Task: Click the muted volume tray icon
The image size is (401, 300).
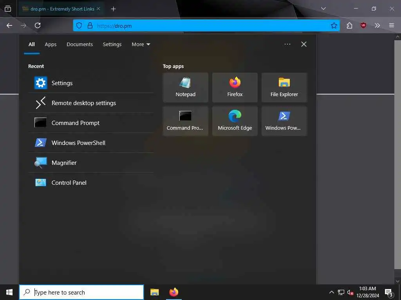Action: point(350,293)
